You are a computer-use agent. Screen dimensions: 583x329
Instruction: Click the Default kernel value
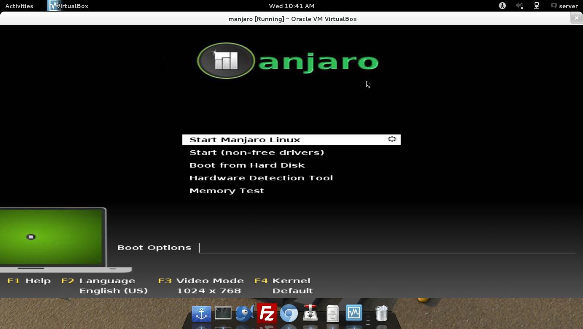293,290
